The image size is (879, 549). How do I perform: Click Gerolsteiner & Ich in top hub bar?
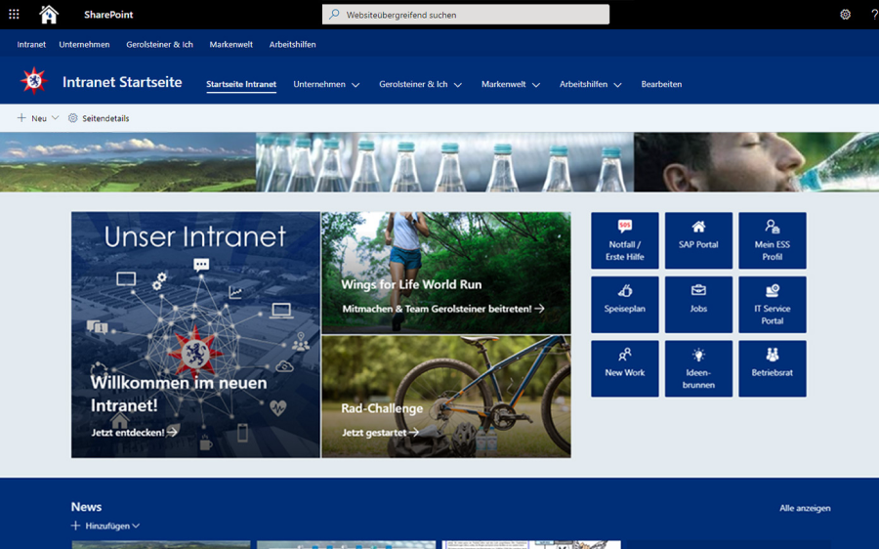click(159, 44)
